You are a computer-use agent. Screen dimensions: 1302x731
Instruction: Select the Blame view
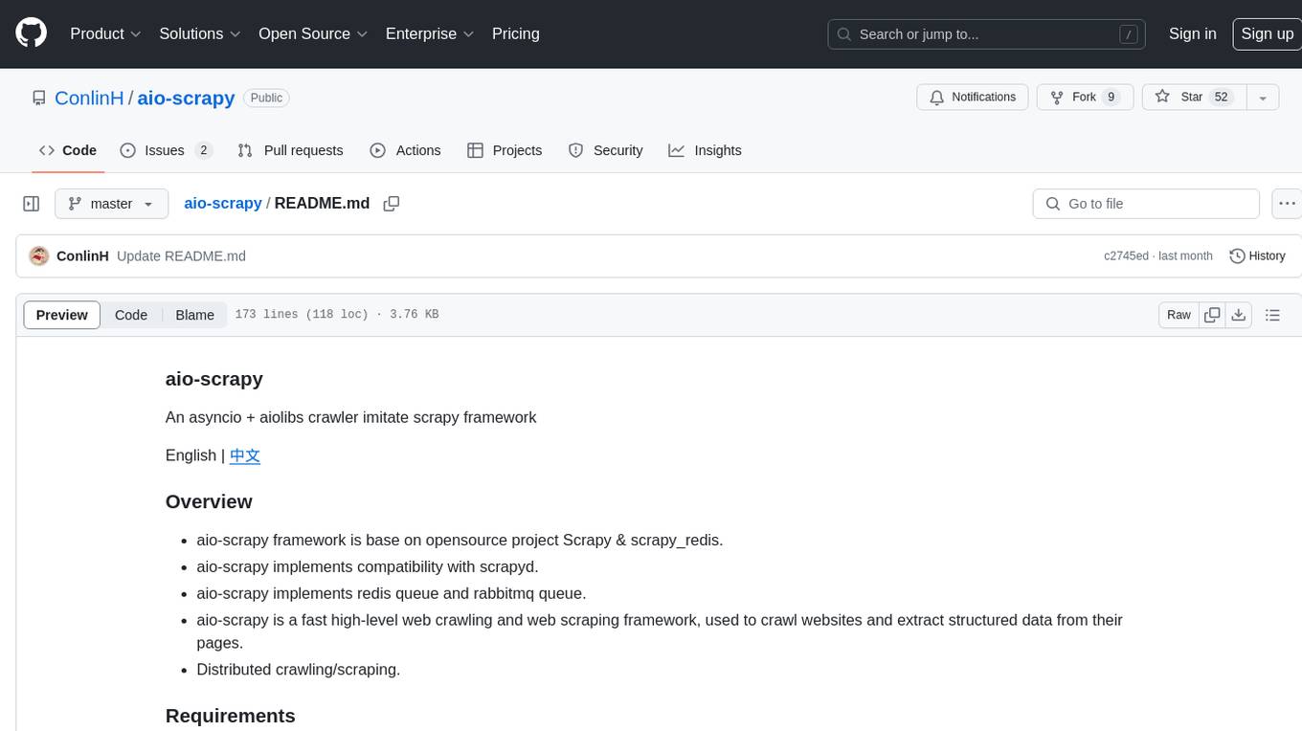194,315
